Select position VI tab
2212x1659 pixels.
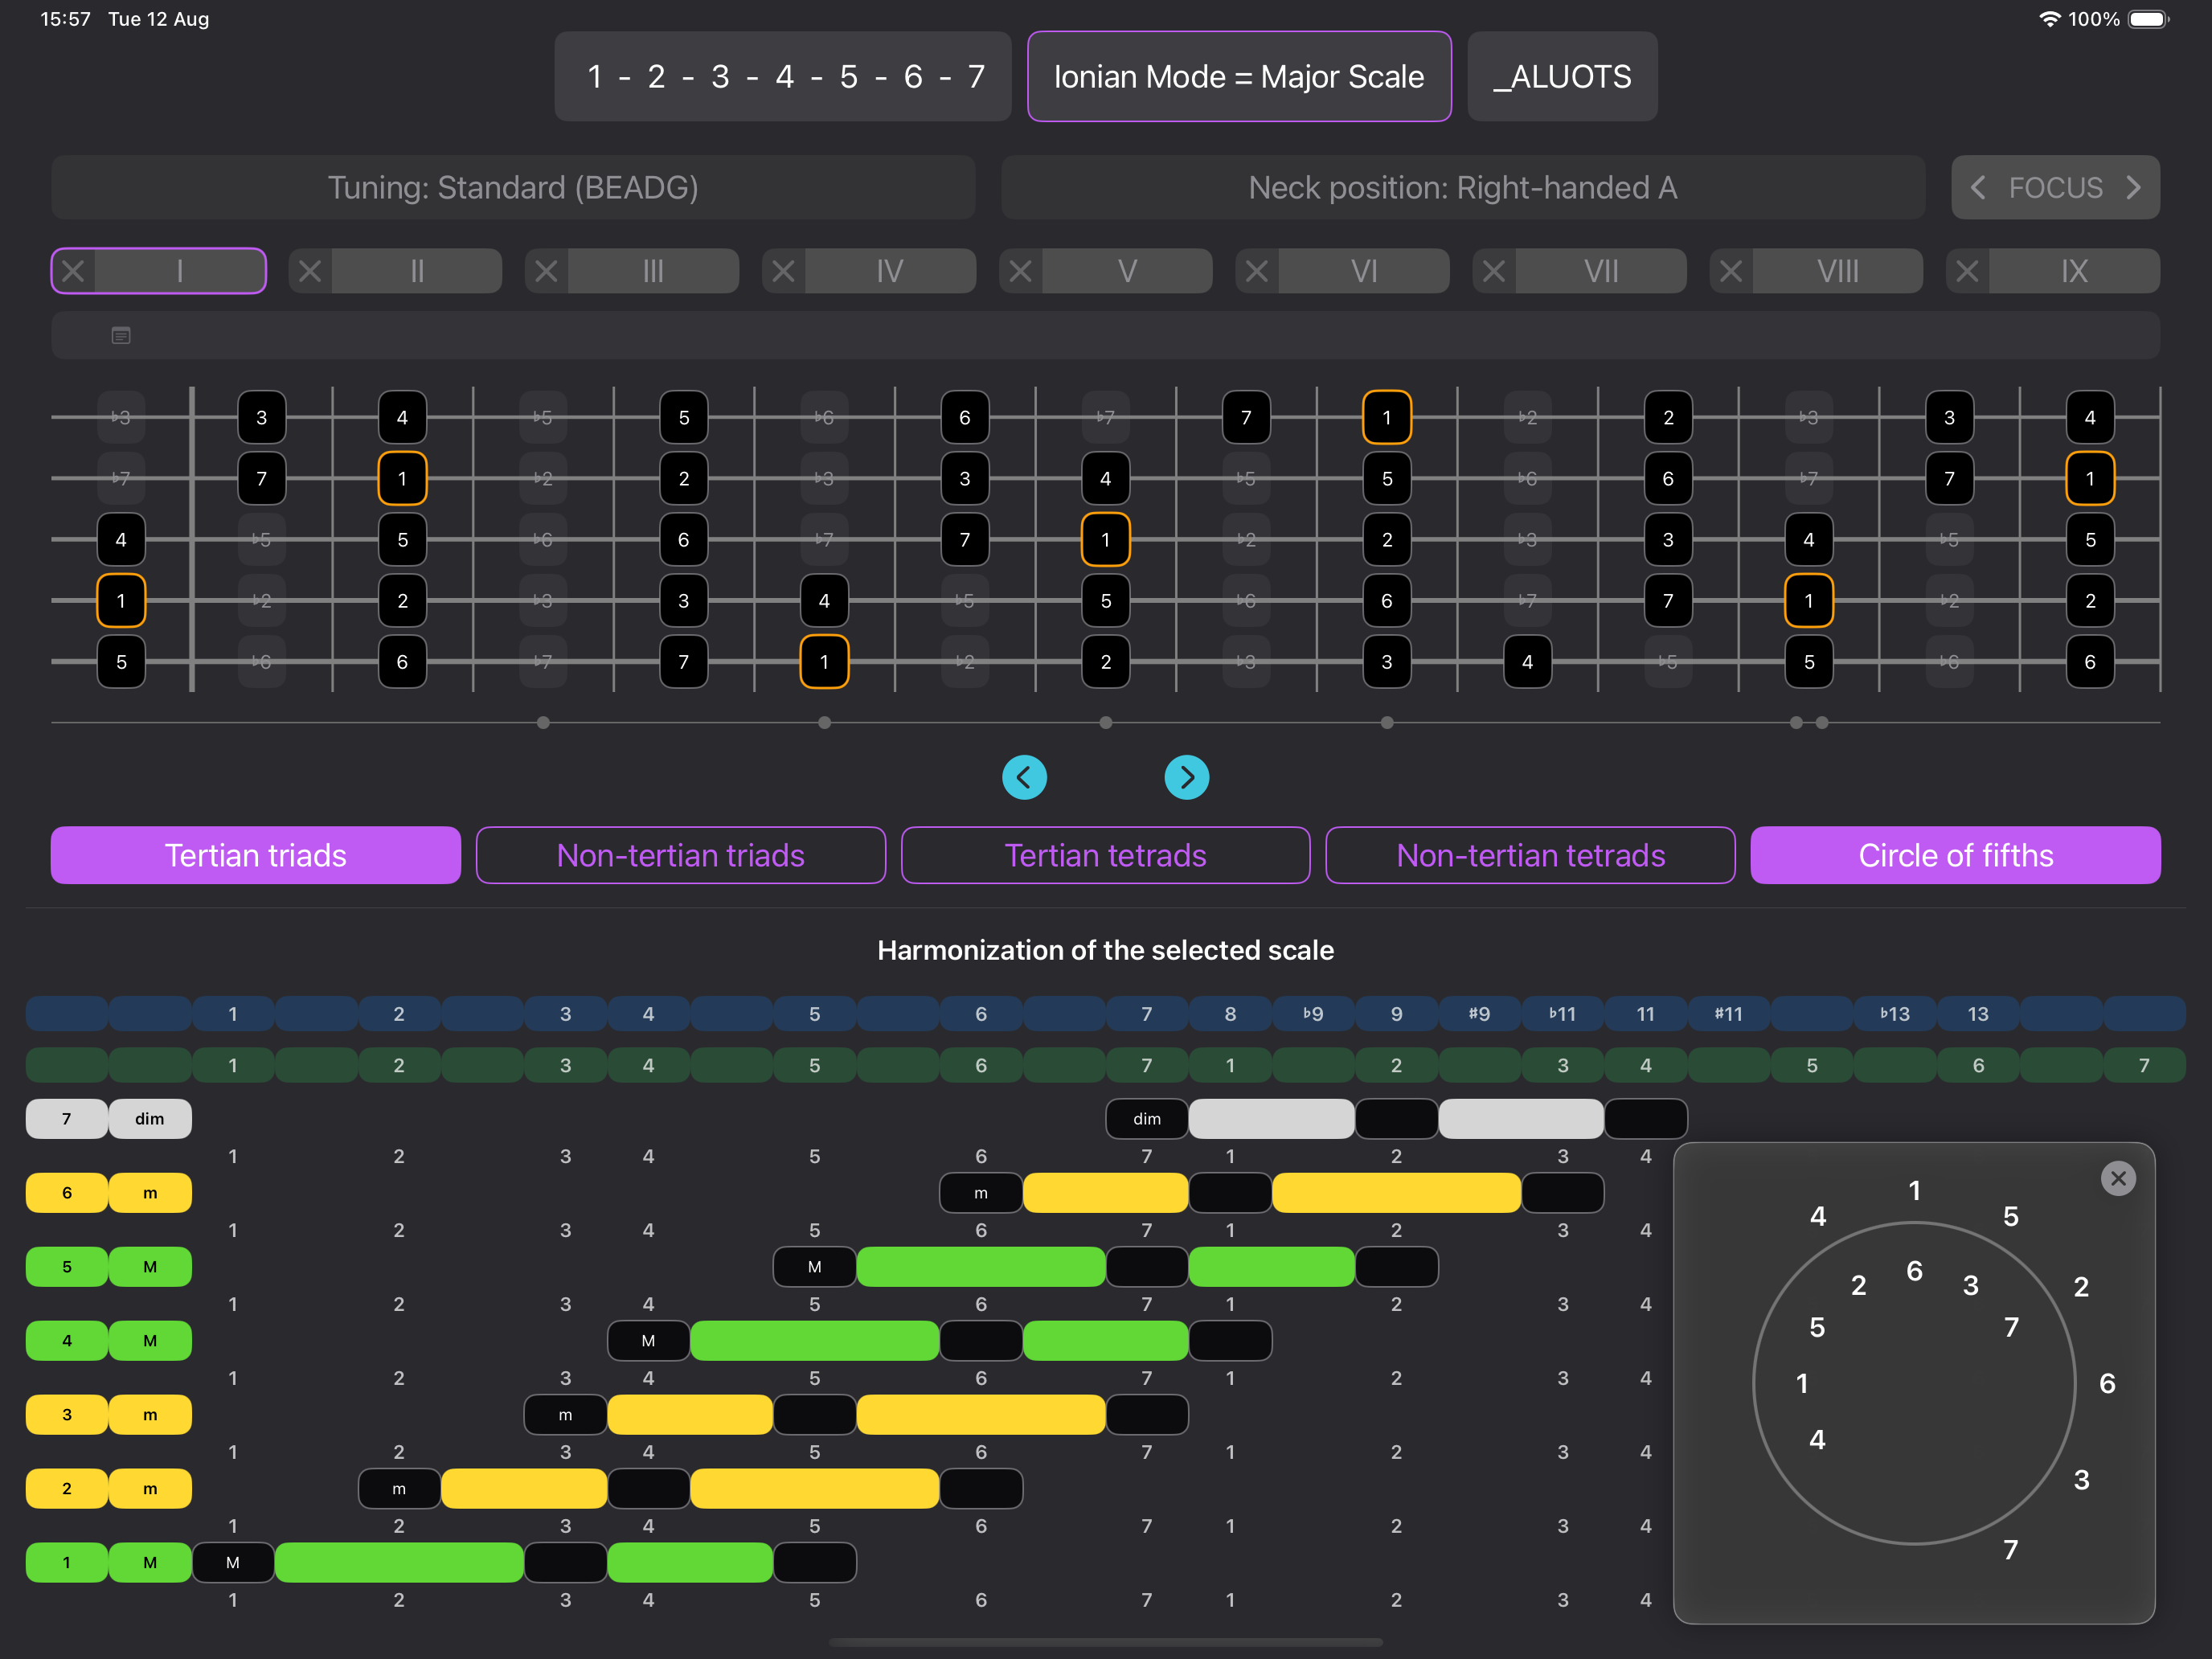click(1364, 271)
